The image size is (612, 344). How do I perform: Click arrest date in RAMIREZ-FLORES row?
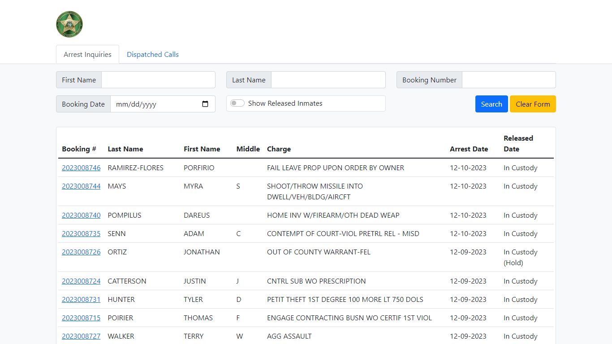coord(468,168)
